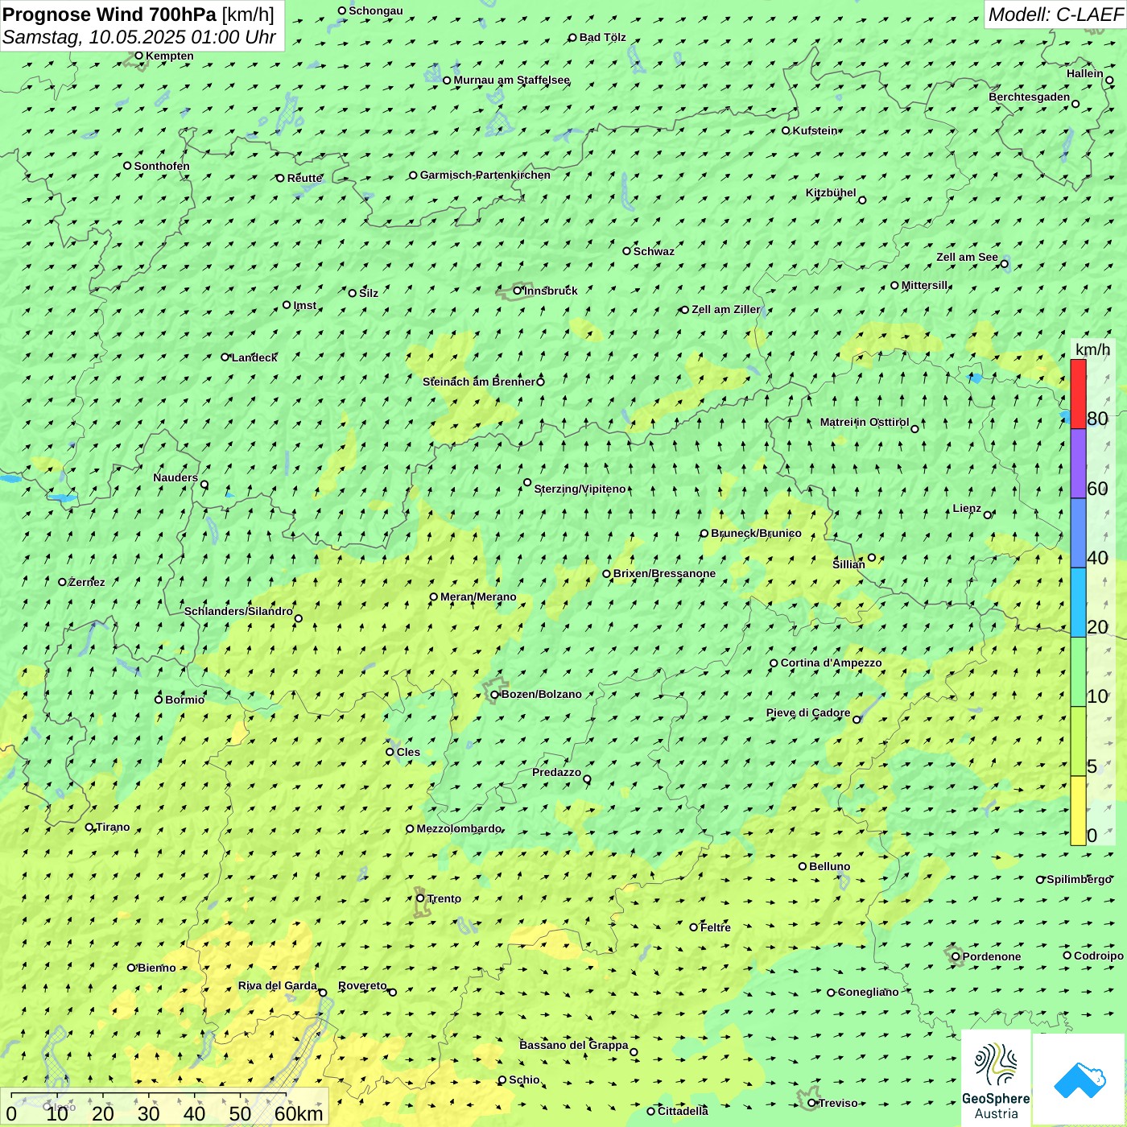Select the red segment of the km/h legend
The width and height of the screenshot is (1127, 1127).
click(1078, 394)
